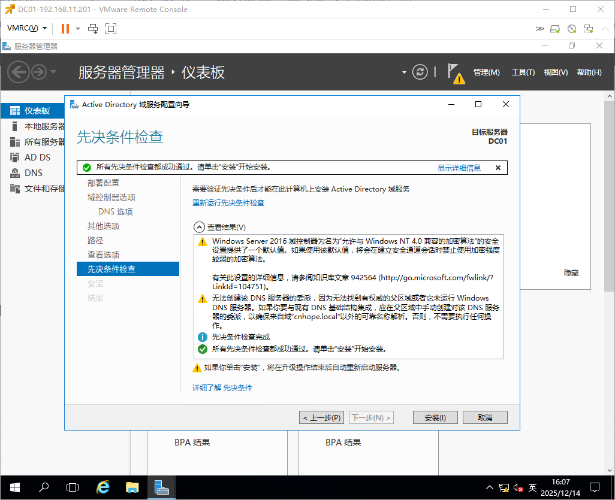Click the 英 input method indicator
This screenshot has height=500, width=615.
coord(532,488)
